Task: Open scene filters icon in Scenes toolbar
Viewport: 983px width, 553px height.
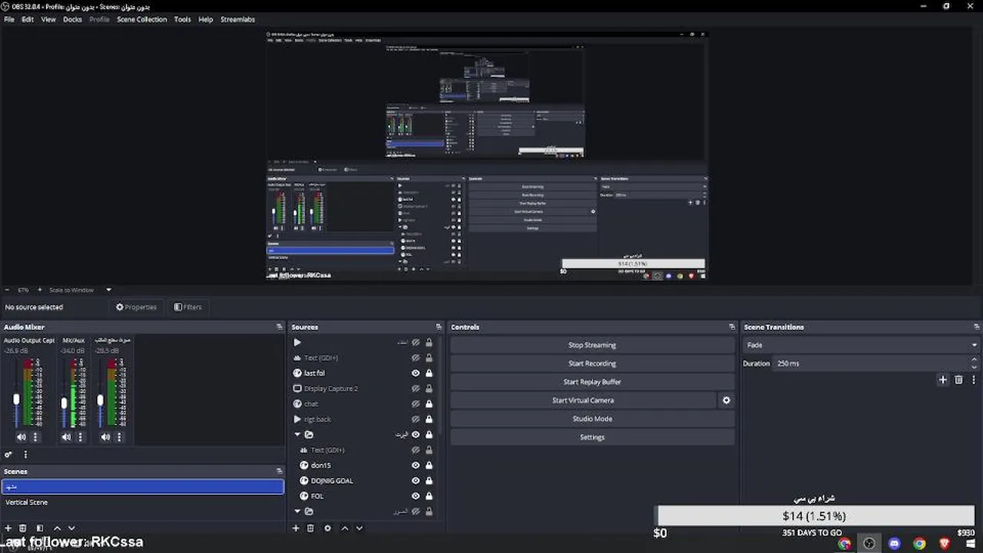Action: (39, 528)
